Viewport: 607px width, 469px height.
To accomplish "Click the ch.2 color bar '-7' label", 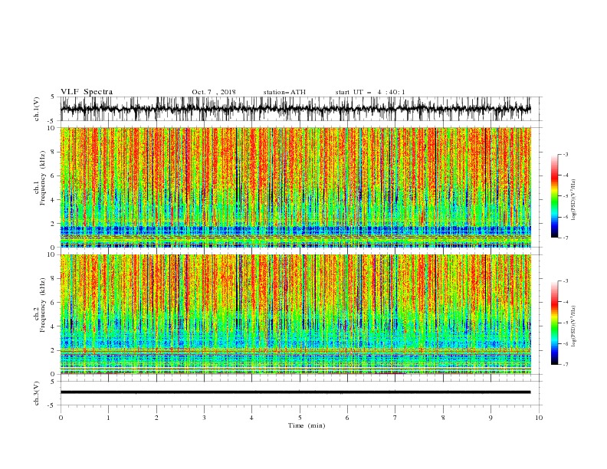I will click(x=566, y=365).
